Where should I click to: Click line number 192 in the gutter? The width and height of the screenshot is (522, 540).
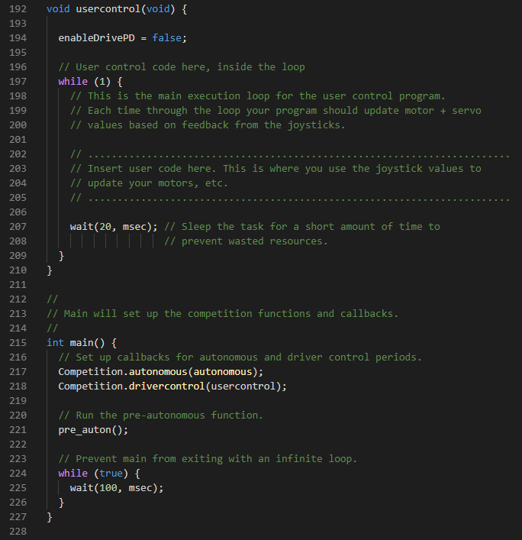[18, 9]
